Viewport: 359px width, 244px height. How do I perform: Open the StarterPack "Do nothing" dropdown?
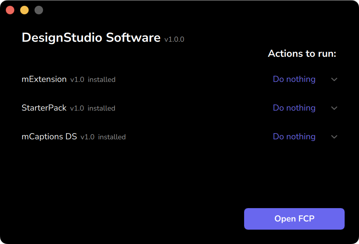tap(294, 108)
